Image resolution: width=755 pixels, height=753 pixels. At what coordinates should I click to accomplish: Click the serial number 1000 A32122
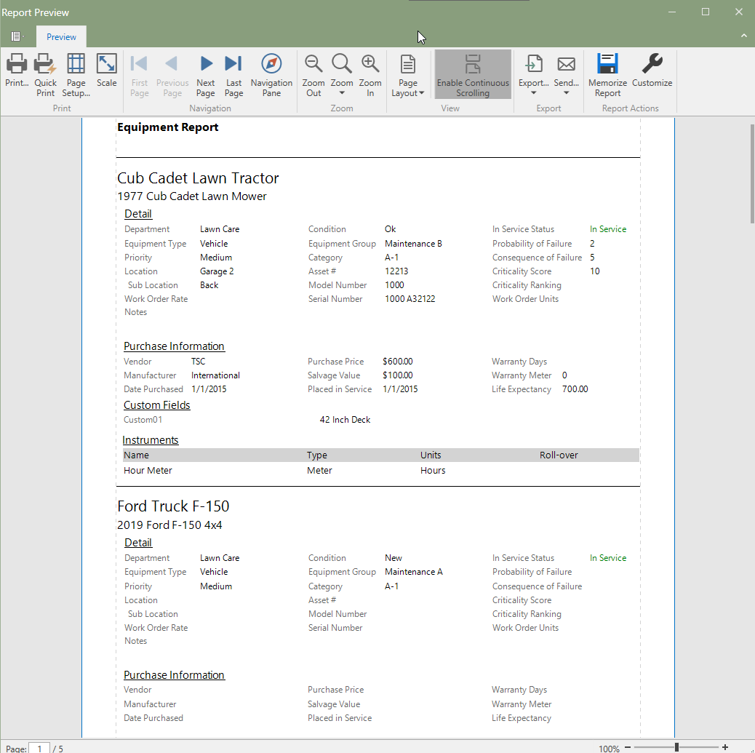pyautogui.click(x=410, y=299)
